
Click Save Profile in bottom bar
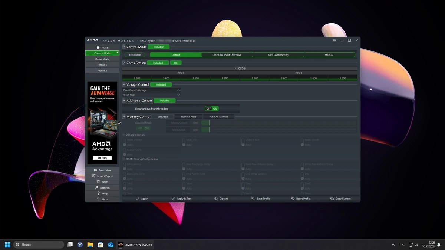261,199
